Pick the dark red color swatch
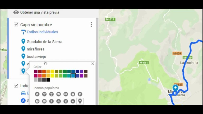 40,72
